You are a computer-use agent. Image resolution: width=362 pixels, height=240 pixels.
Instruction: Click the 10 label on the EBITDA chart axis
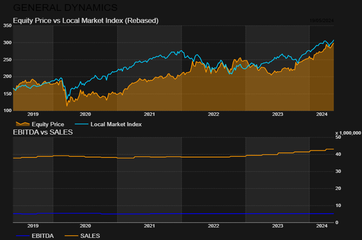[338, 205]
